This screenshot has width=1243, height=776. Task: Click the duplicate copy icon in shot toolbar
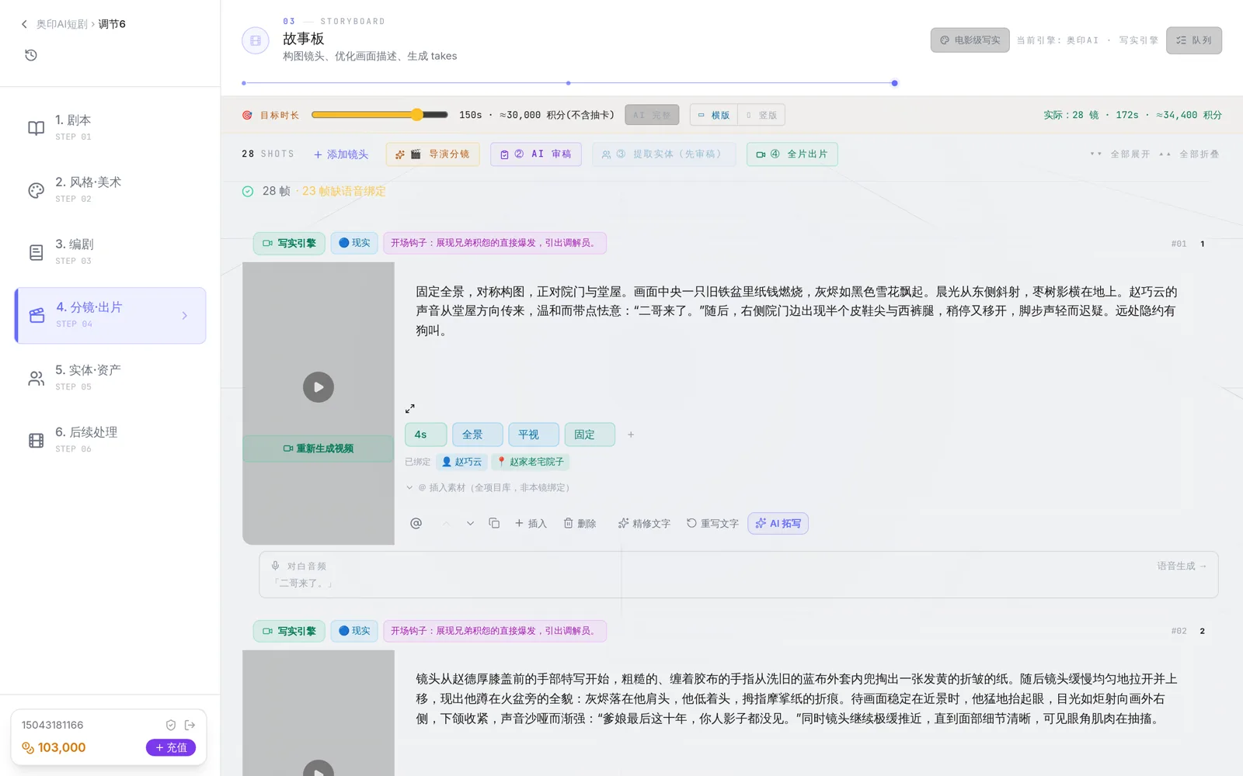point(494,523)
